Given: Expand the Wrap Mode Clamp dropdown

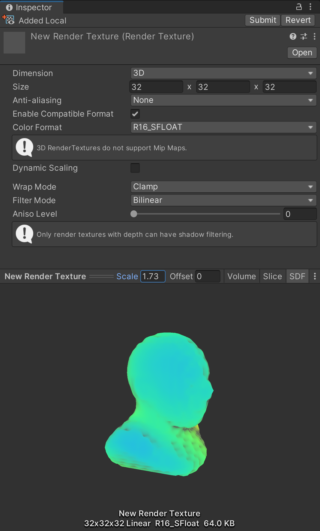Looking at the screenshot, I should coord(223,187).
